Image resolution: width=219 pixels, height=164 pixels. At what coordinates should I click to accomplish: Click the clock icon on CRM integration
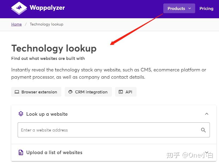[70, 92]
